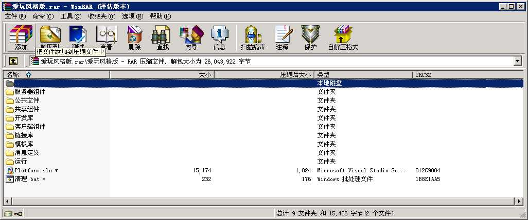This screenshot has width=528, height=220.
Task: Click the key icon in the status bar
Action: pos(18,213)
